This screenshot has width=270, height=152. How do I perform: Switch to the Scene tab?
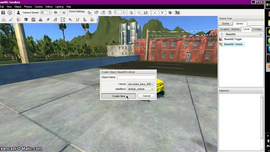pyautogui.click(x=225, y=24)
